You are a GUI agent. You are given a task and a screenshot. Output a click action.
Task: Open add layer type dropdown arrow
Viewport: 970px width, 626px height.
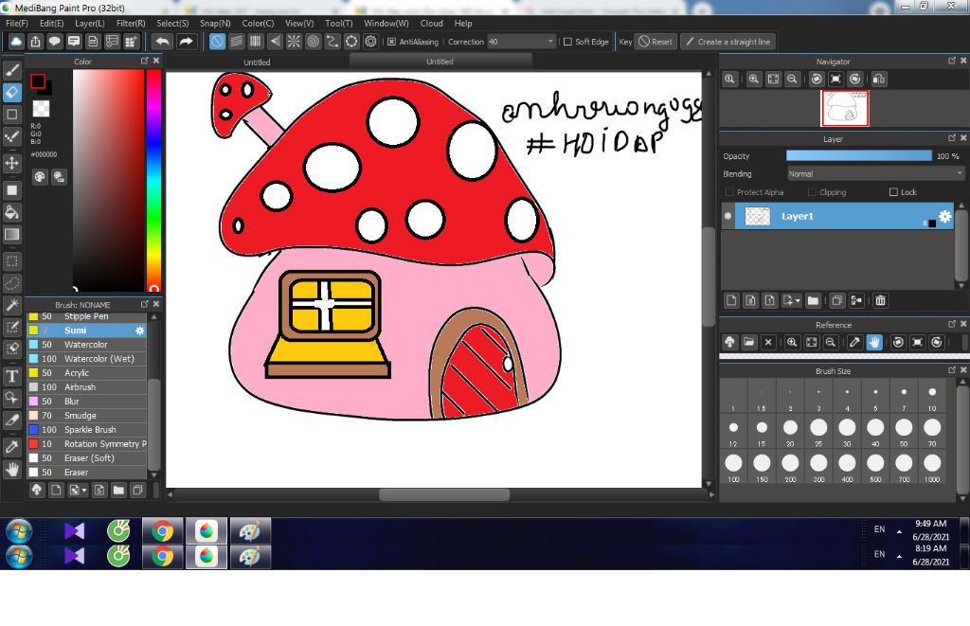click(x=798, y=300)
